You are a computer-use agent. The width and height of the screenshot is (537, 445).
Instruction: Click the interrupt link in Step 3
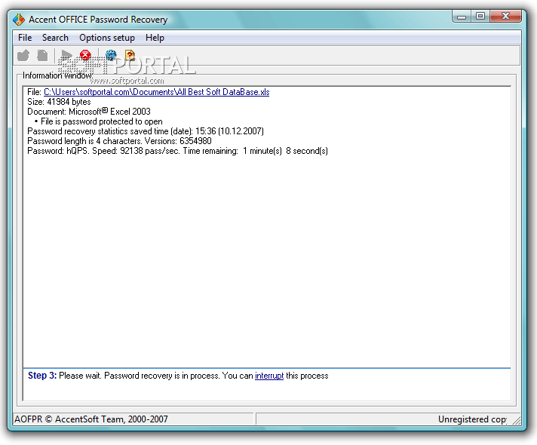(x=269, y=376)
